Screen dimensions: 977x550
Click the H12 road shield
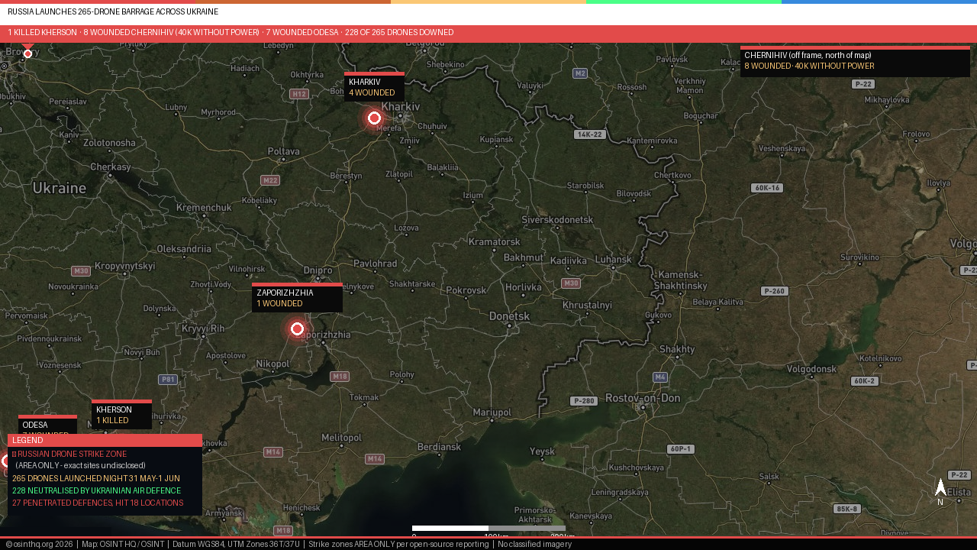299,94
